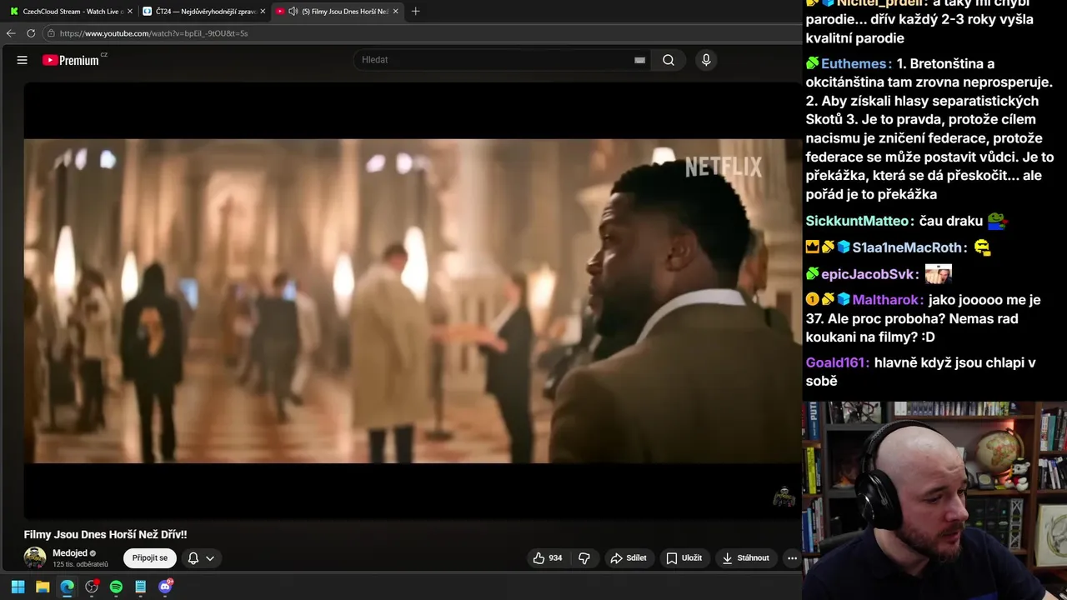This screenshot has width=1067, height=600.
Task: Dislike the video with thumbs down
Action: point(584,558)
